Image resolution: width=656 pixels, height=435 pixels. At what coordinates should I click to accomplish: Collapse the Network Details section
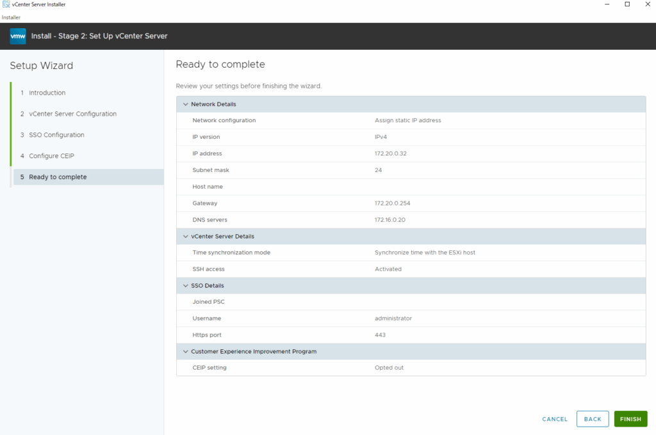click(186, 104)
